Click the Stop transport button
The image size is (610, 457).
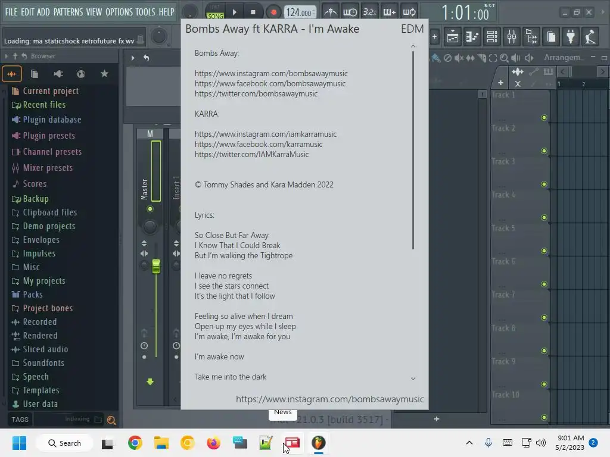pos(253,12)
